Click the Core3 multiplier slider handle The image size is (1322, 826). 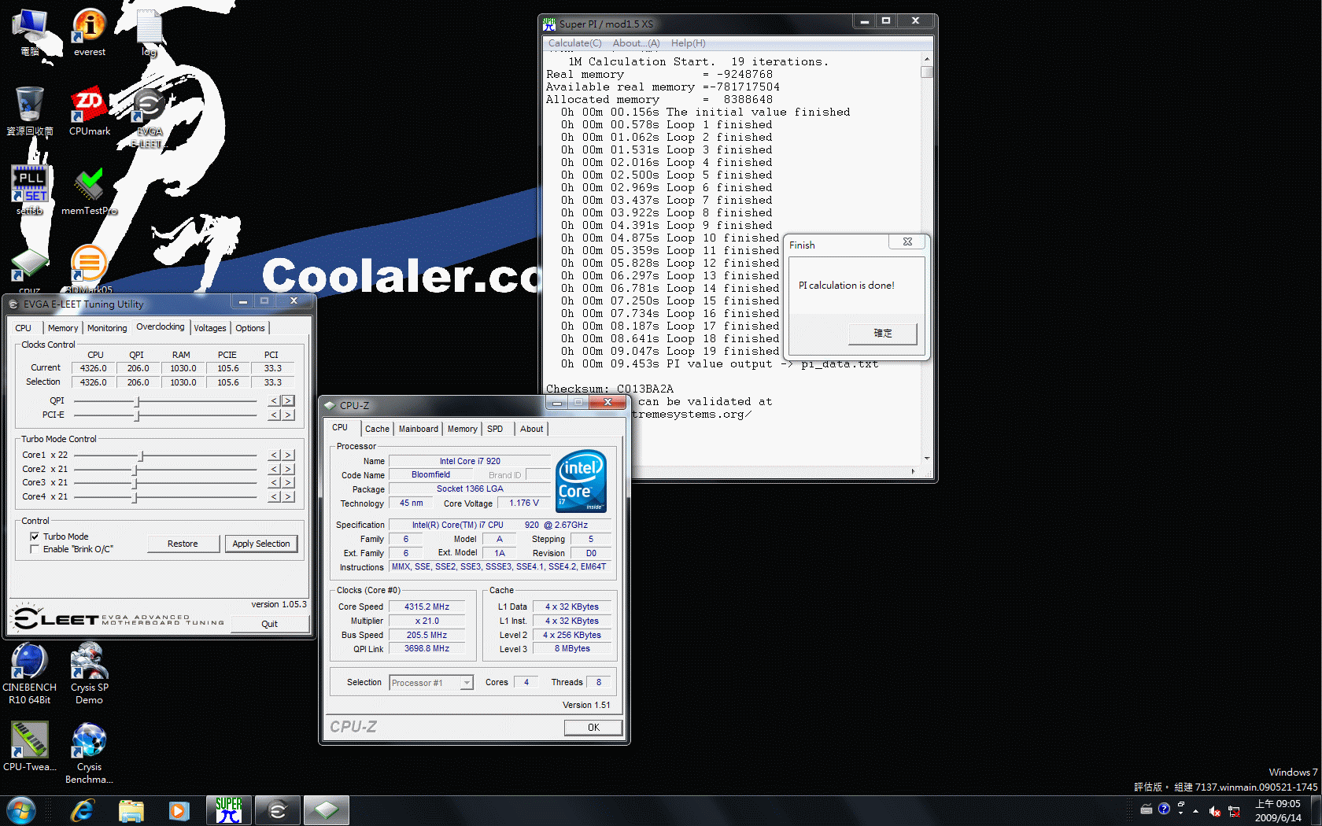pyautogui.click(x=135, y=483)
